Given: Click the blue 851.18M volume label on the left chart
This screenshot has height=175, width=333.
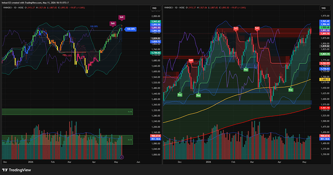Looking at the screenshot, I should pyautogui.click(x=156, y=139).
